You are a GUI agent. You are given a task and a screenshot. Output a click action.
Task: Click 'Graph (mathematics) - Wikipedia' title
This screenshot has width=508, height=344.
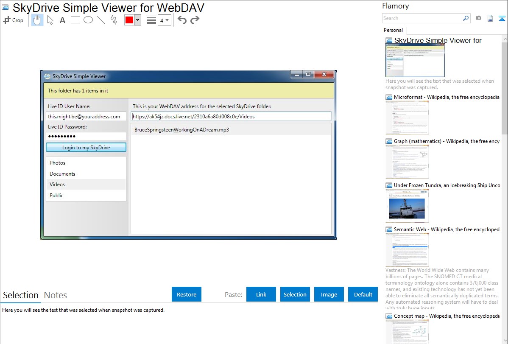pyautogui.click(x=447, y=141)
